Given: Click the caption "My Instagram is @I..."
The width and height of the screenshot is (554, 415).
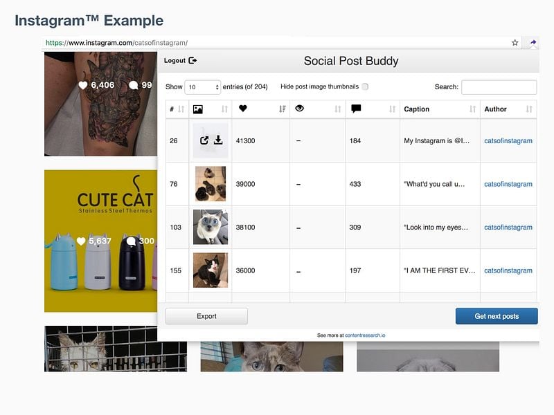Looking at the screenshot, I should click(x=437, y=141).
